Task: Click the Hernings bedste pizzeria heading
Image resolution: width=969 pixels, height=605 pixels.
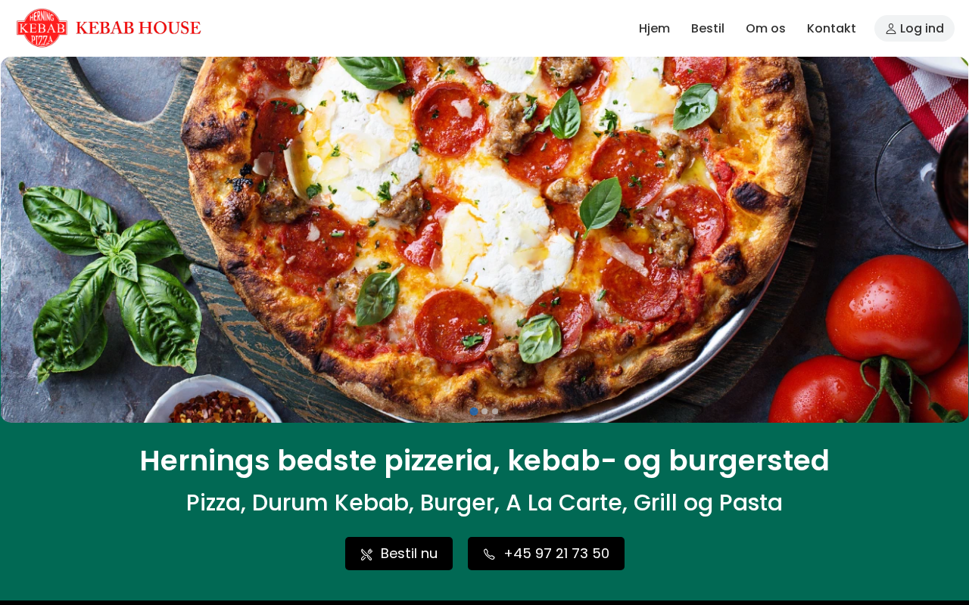Action: (484, 461)
